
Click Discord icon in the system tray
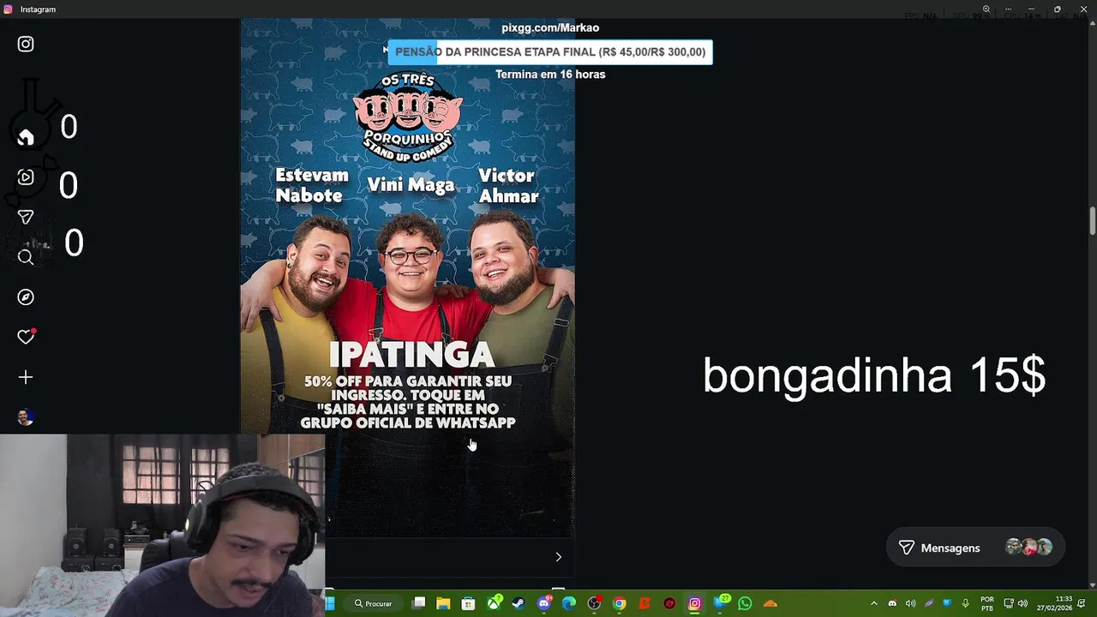point(892,604)
